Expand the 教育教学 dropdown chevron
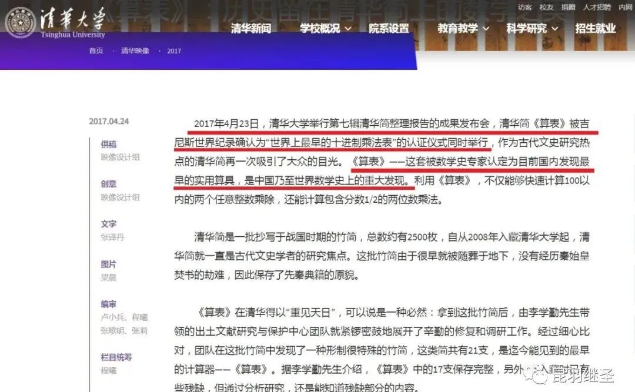Screen dimensions: 635x392 [486, 29]
